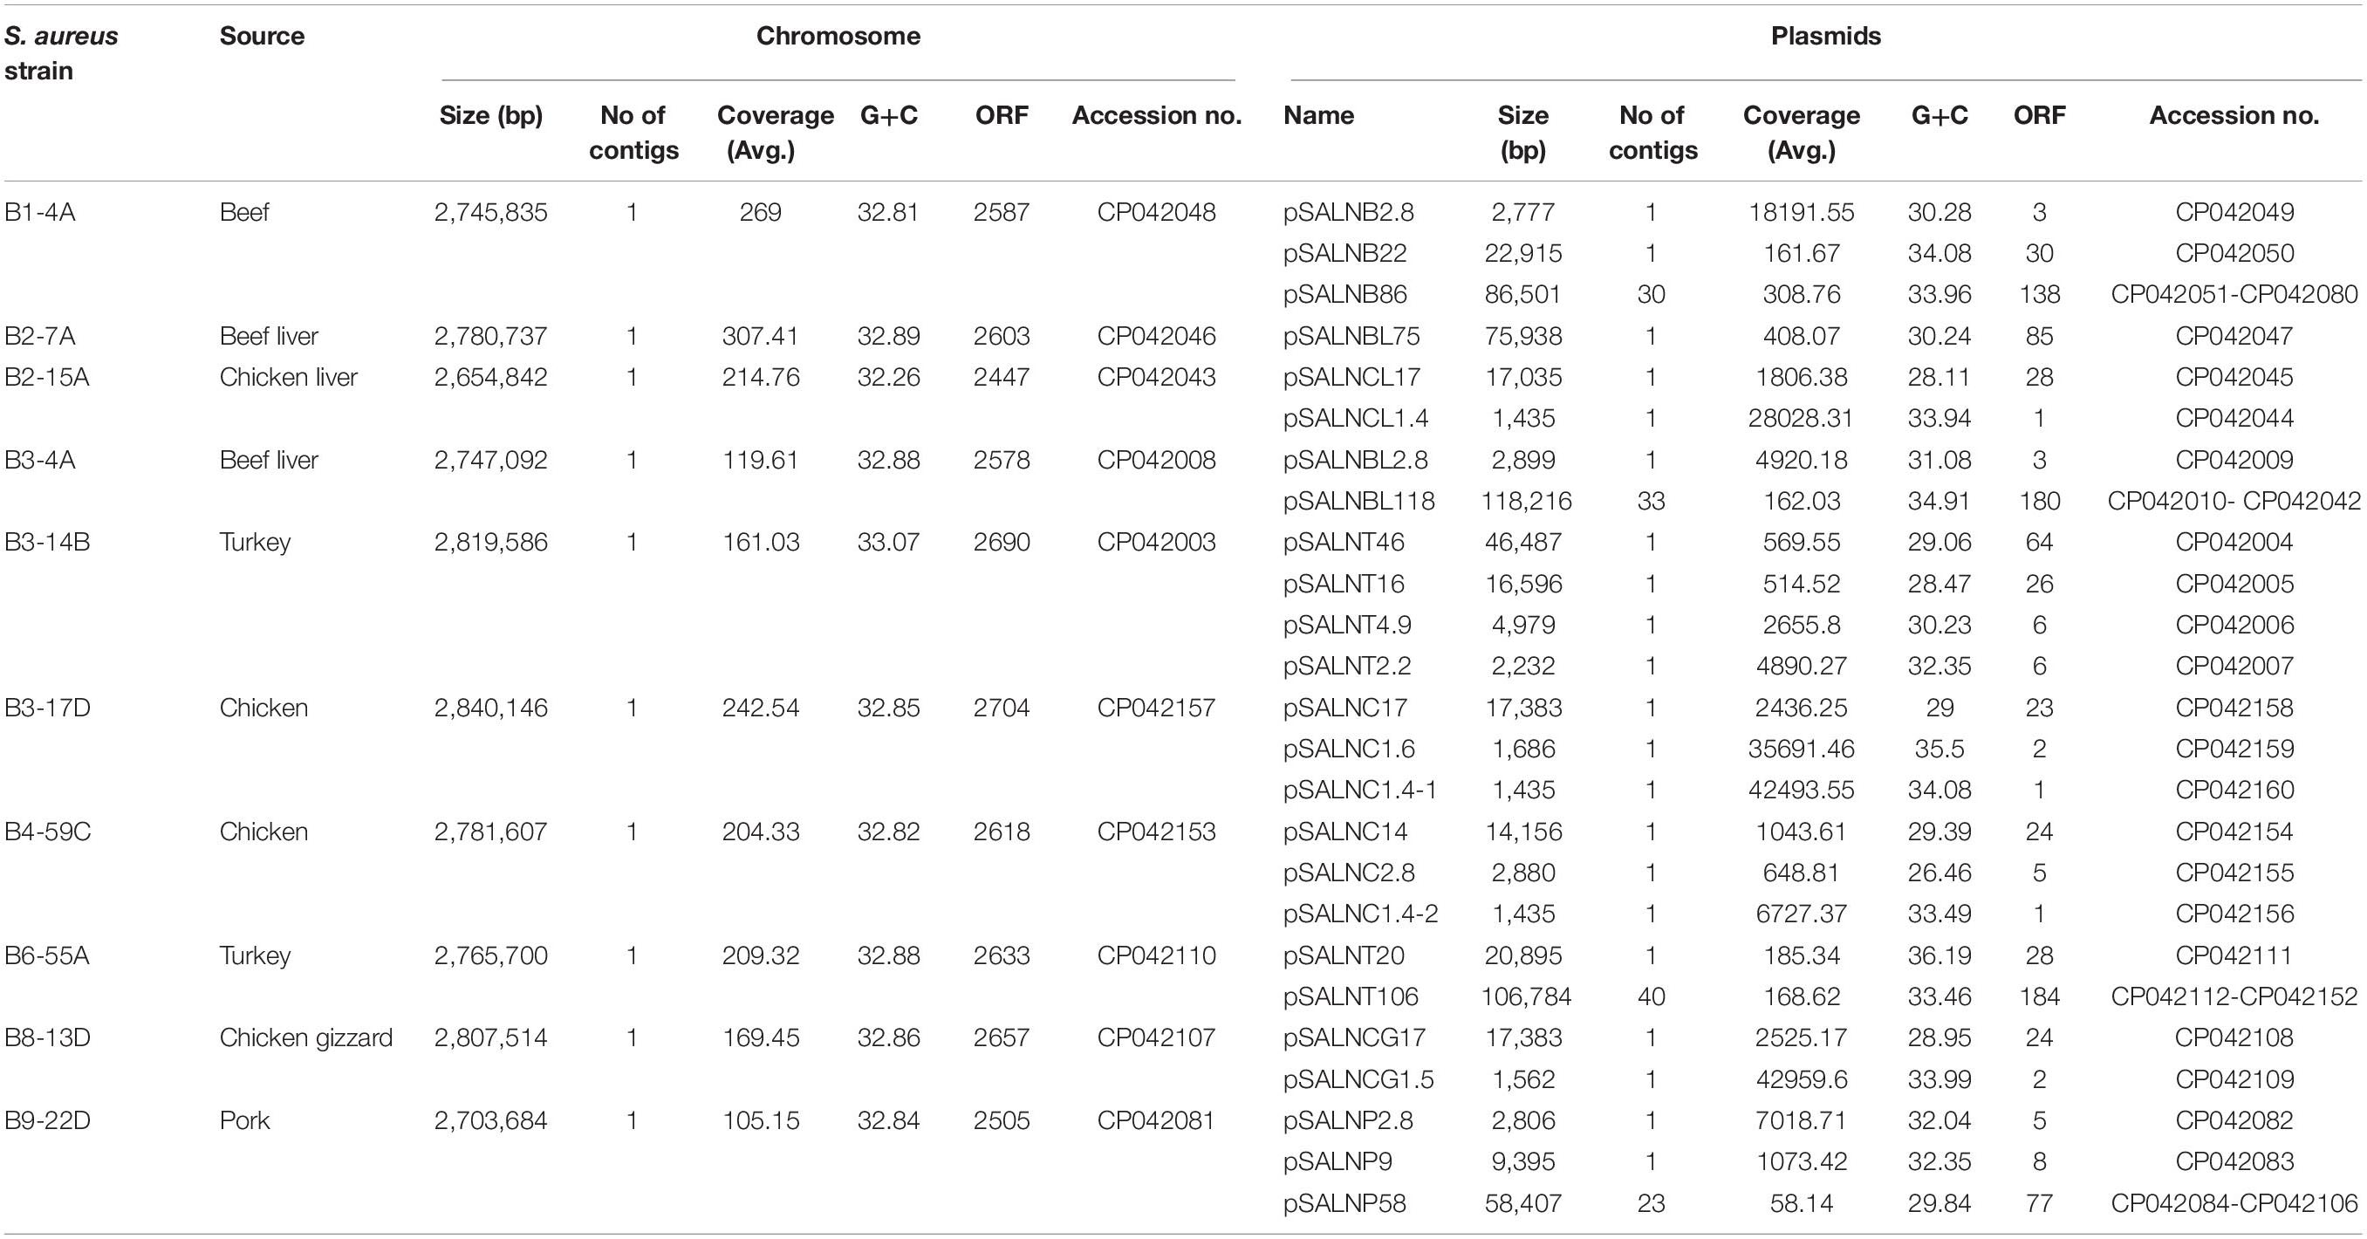Click chromosome size 2,703,684
Viewport: 2367px width, 1239px height.
490,1120
